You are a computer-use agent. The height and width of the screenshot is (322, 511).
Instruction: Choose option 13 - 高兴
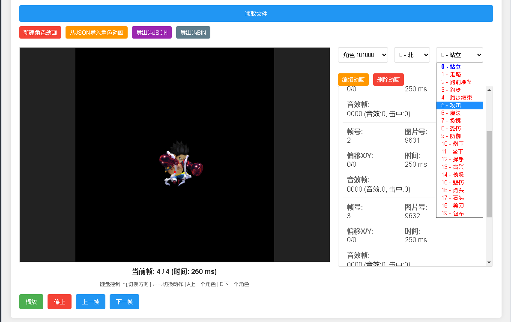pyautogui.click(x=460, y=167)
